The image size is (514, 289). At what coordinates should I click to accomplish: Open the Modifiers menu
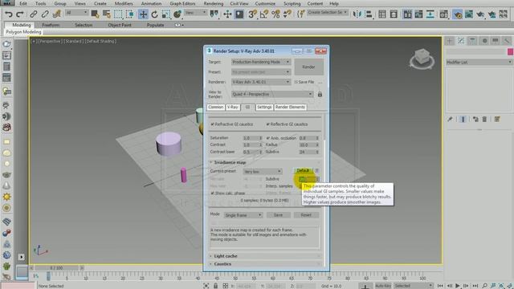tap(124, 3)
